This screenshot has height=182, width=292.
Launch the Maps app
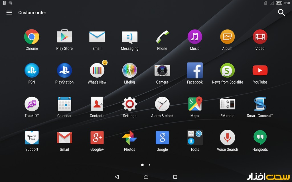195,104
